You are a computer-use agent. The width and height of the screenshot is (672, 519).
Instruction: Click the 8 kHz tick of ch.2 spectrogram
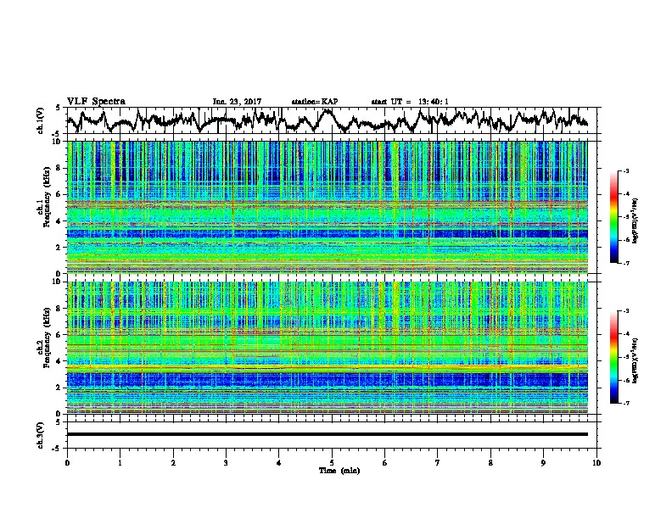[x=59, y=309]
